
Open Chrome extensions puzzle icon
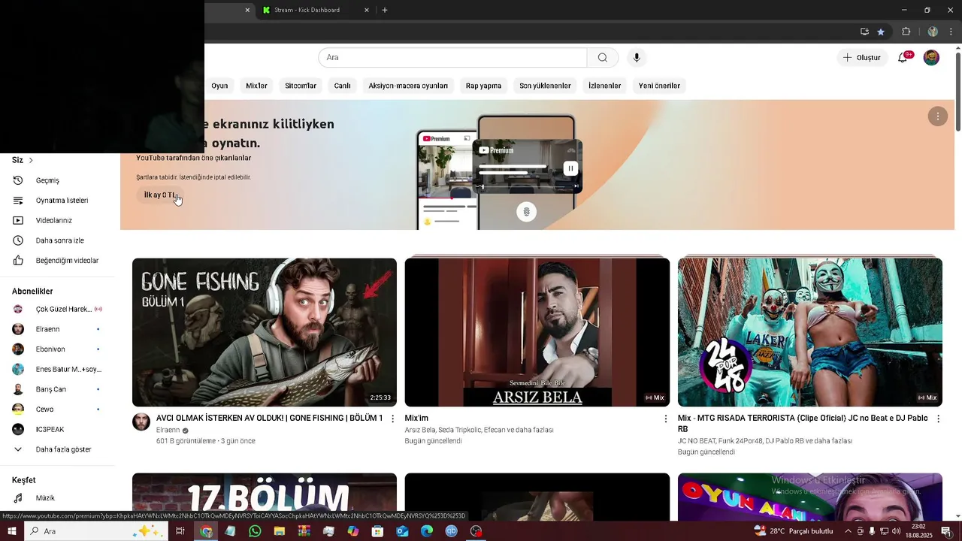point(906,32)
